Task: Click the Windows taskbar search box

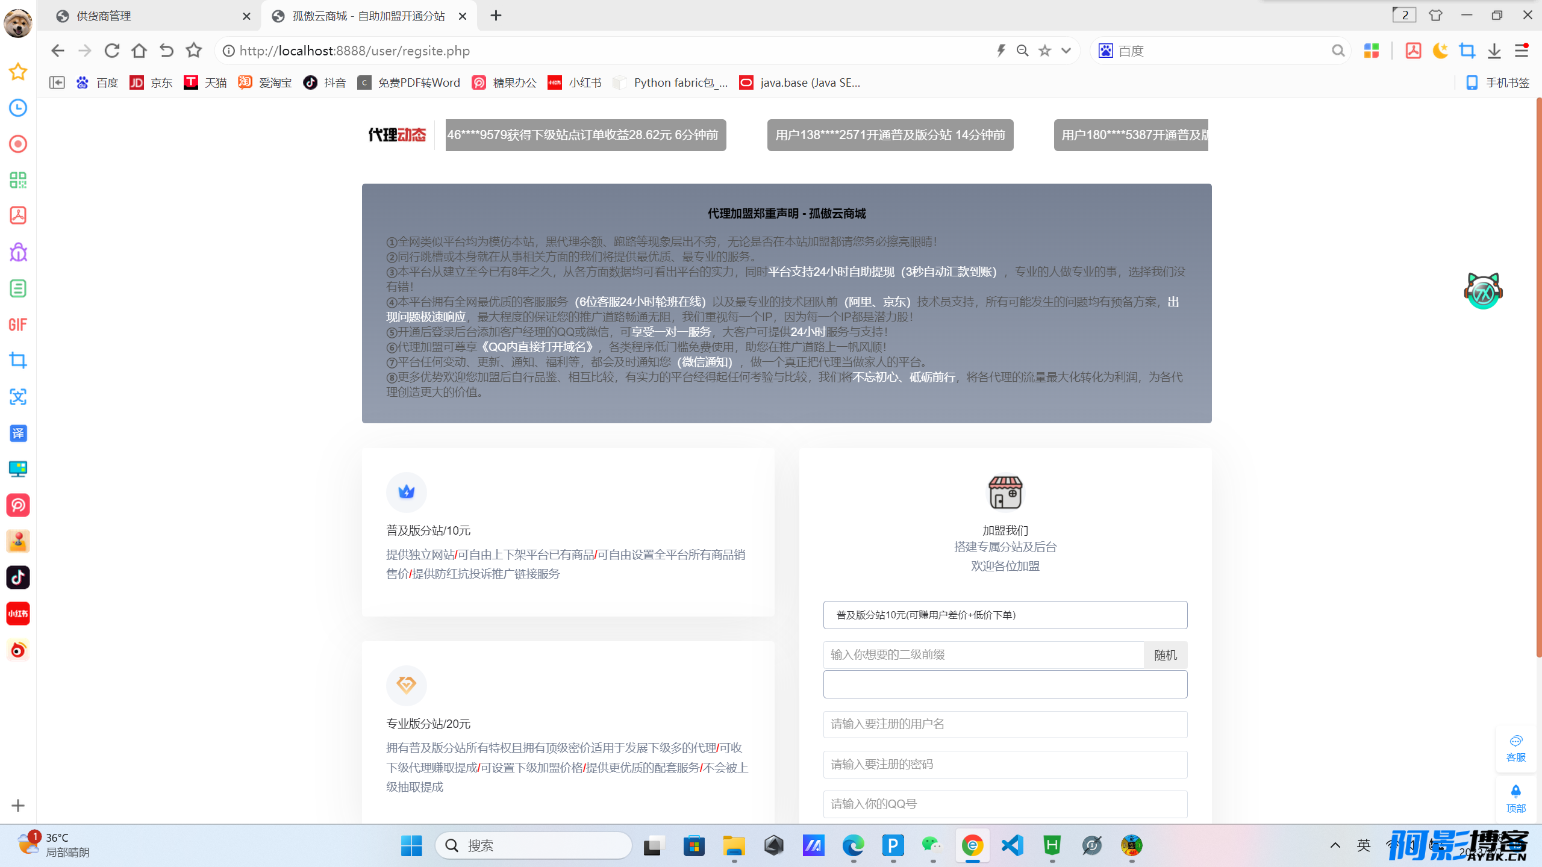Action: (x=534, y=846)
